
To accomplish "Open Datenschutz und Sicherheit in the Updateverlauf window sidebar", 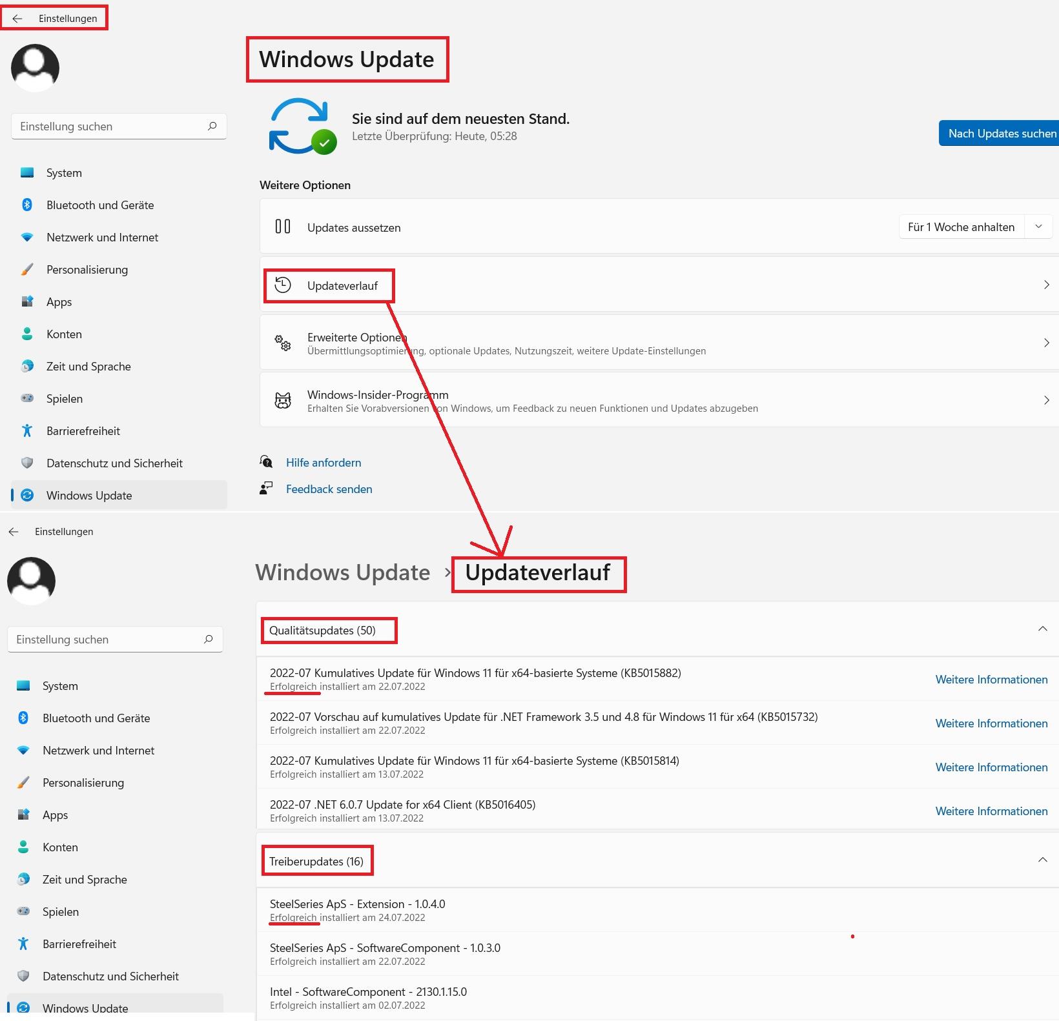I will tap(116, 976).
